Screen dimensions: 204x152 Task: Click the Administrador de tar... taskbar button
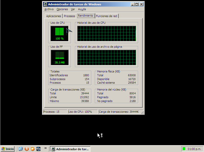(x=70, y=149)
